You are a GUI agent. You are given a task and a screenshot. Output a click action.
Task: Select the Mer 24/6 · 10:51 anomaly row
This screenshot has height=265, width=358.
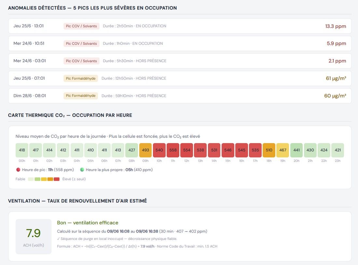tap(180, 43)
